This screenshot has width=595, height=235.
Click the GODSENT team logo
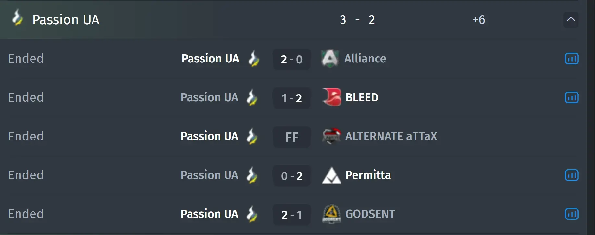click(331, 214)
